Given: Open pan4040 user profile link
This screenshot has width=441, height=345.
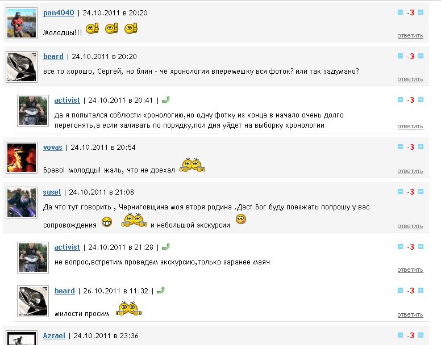Looking at the screenshot, I should tap(59, 13).
